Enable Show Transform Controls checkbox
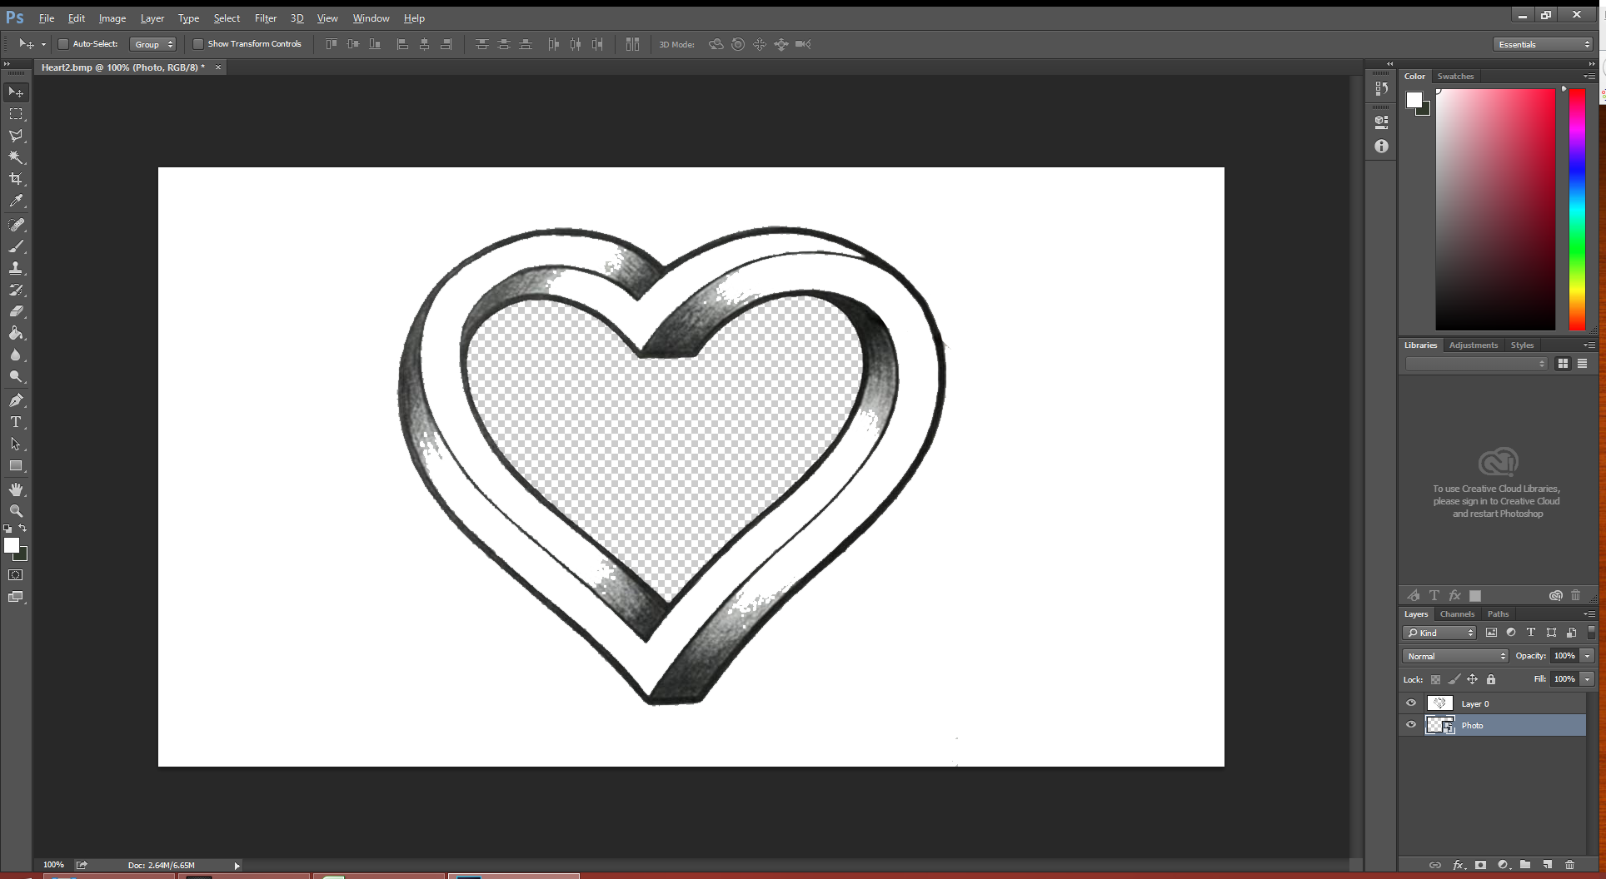This screenshot has height=879, width=1606. click(x=197, y=44)
